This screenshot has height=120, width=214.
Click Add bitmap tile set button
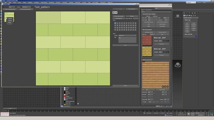pos(148,32)
